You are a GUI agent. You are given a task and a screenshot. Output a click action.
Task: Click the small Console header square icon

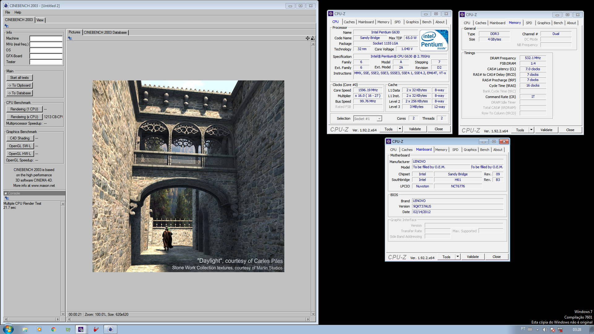coord(6,193)
